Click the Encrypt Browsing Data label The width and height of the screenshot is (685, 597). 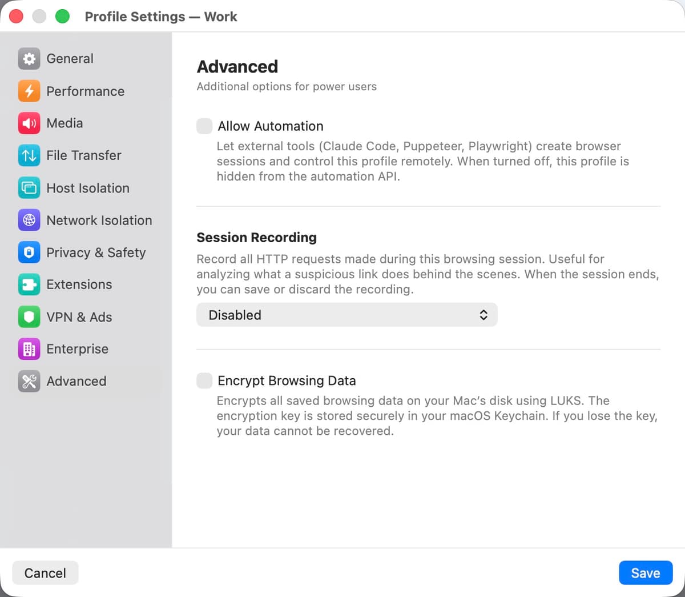pos(287,380)
